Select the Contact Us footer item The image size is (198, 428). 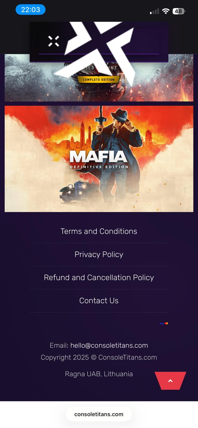click(99, 301)
